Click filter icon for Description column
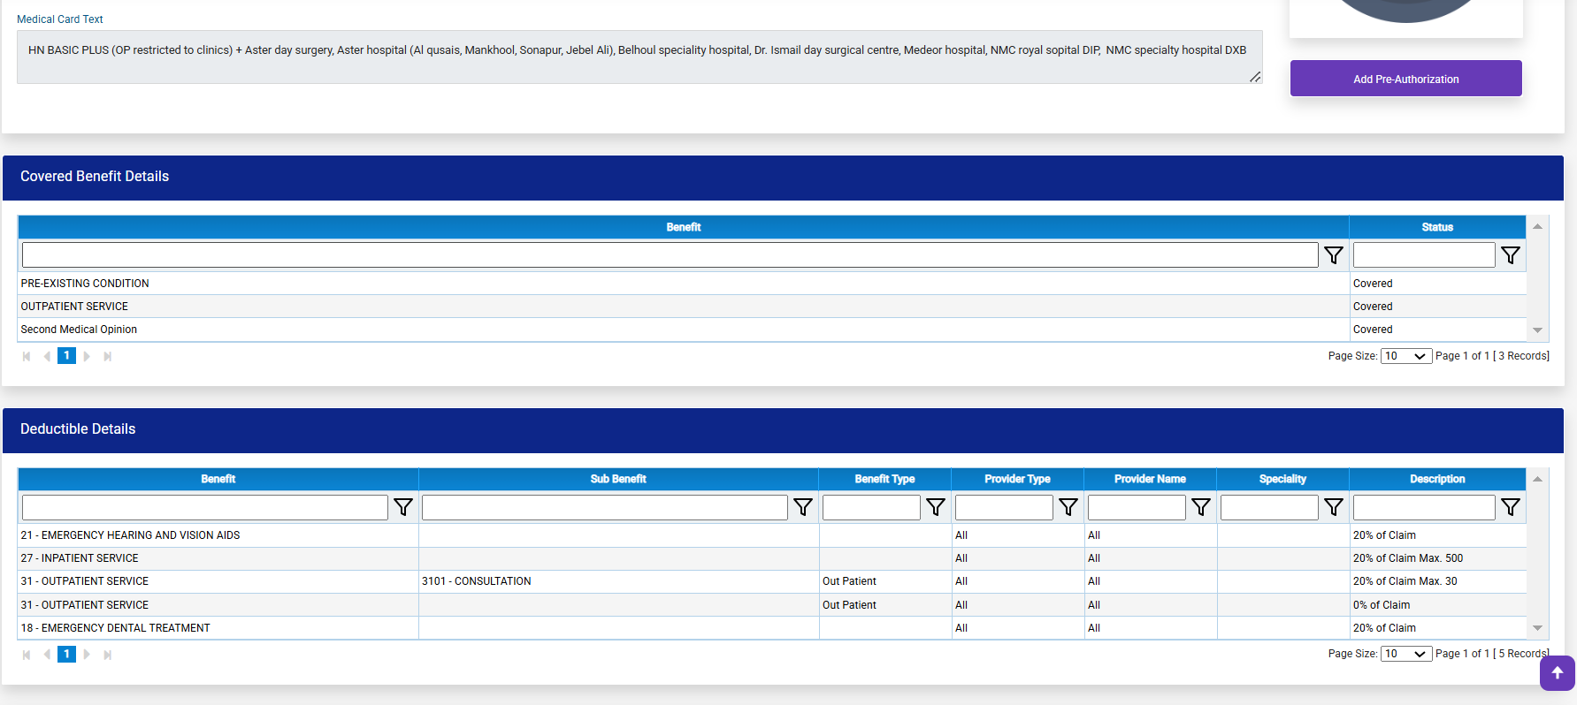Viewport: 1577px width, 705px height. pos(1510,507)
